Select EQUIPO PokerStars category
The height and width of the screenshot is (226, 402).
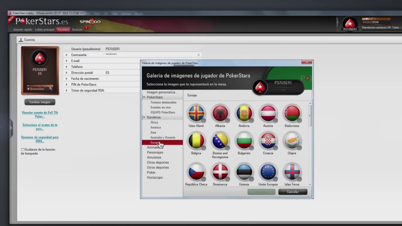[x=163, y=112]
